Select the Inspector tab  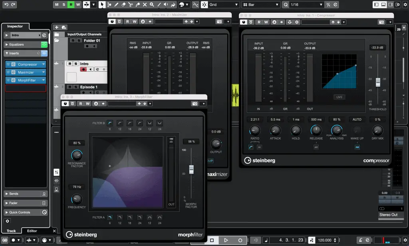point(15,26)
